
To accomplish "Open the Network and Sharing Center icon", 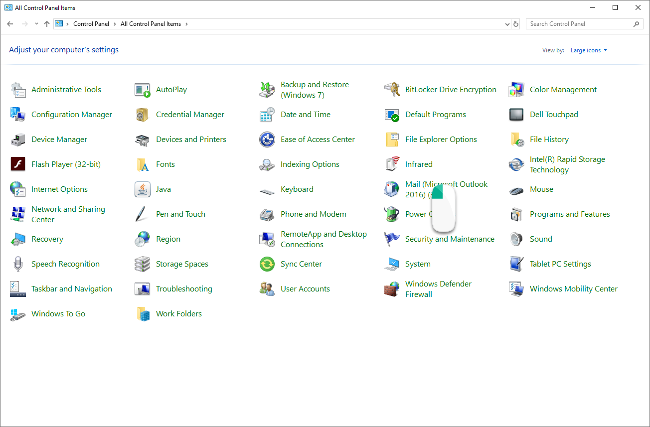I will point(18,214).
